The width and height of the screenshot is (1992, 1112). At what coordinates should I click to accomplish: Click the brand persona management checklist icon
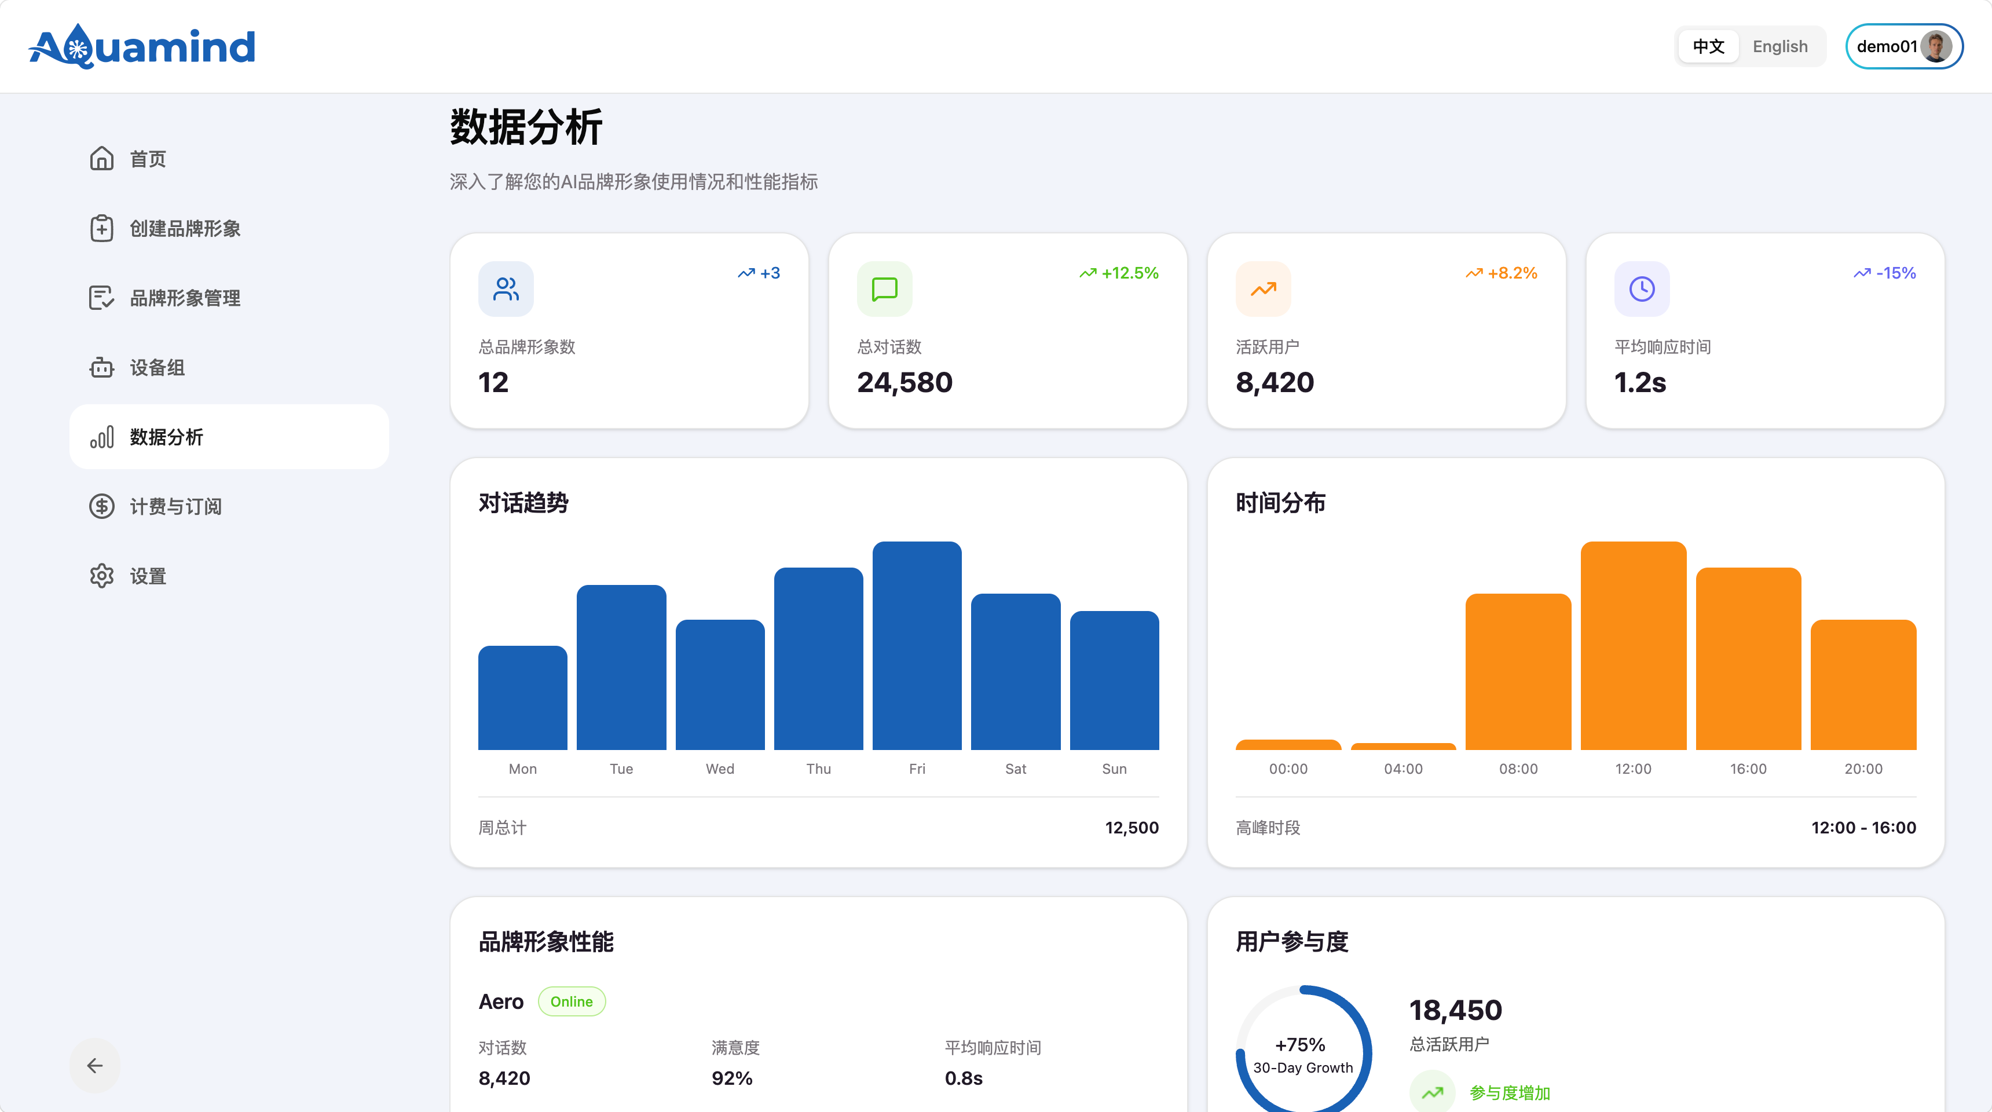pyautogui.click(x=101, y=298)
